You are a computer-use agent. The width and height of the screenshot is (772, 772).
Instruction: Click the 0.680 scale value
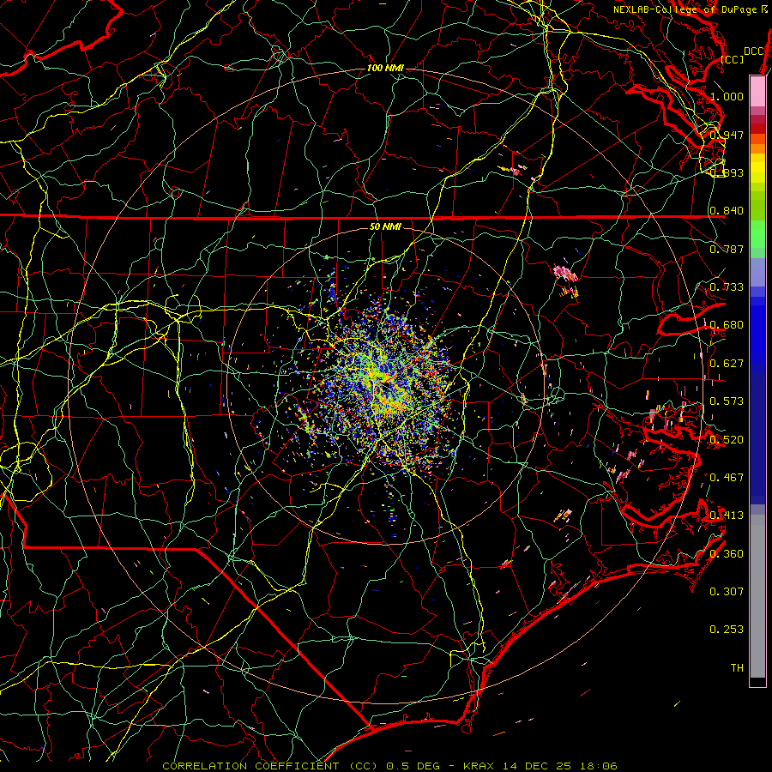click(727, 325)
